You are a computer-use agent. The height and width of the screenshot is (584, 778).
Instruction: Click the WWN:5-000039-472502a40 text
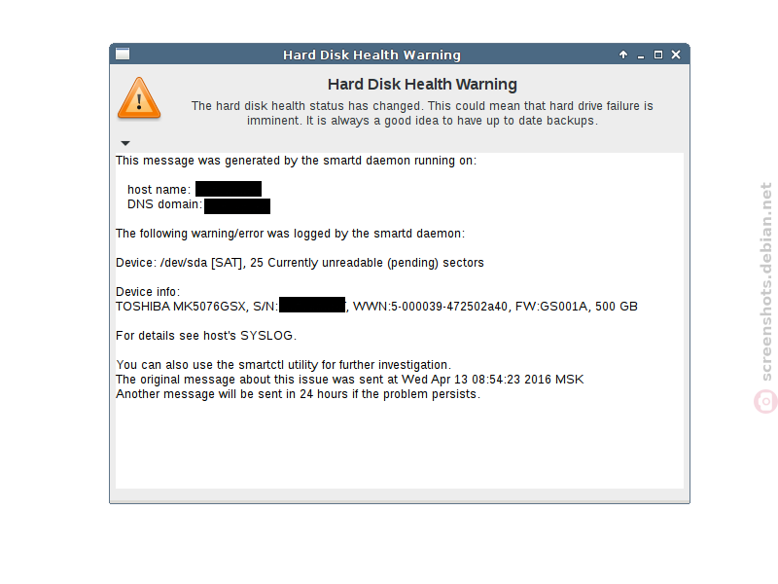[430, 307]
